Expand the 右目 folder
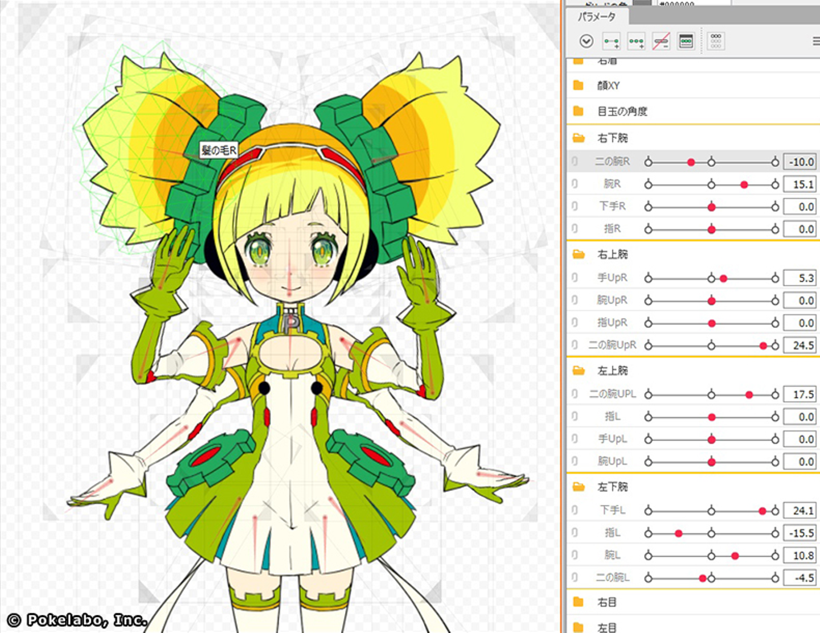The image size is (820, 633). click(579, 602)
